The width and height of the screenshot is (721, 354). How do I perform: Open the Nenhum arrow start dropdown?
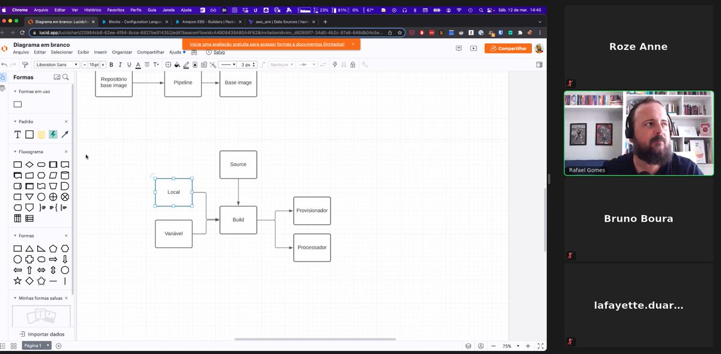click(281, 64)
